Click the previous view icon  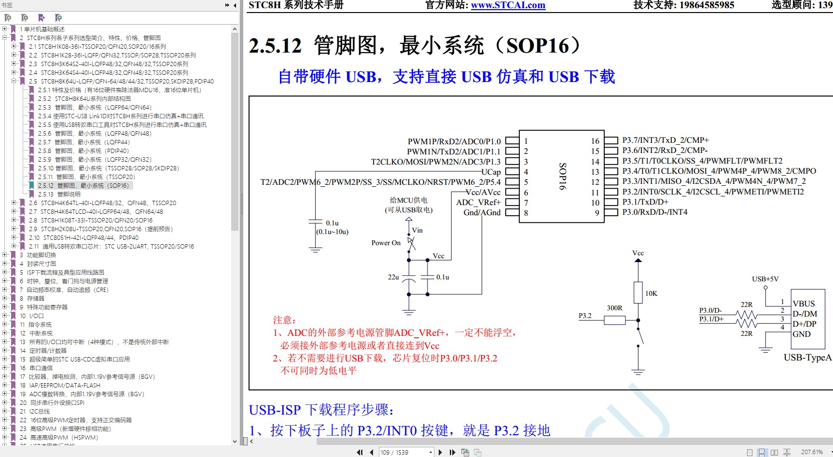(x=465, y=452)
